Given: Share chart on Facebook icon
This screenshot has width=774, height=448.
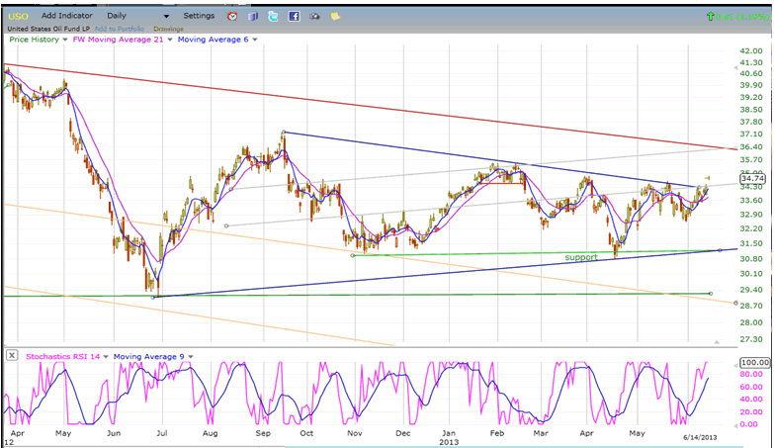Looking at the screenshot, I should tap(294, 16).
